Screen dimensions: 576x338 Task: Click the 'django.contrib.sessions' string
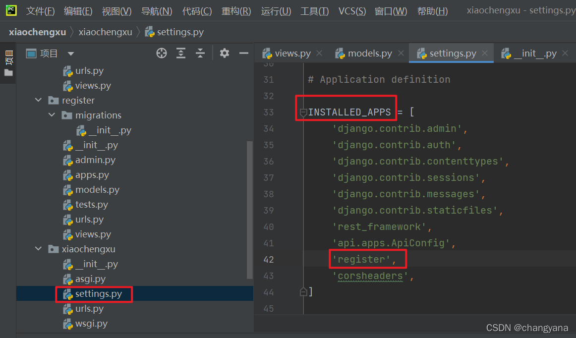[x=406, y=178]
